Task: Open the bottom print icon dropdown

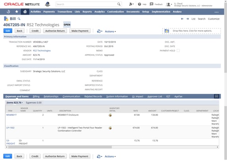Action: 99,156
